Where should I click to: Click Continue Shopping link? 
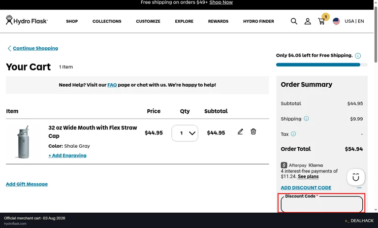pos(35,48)
